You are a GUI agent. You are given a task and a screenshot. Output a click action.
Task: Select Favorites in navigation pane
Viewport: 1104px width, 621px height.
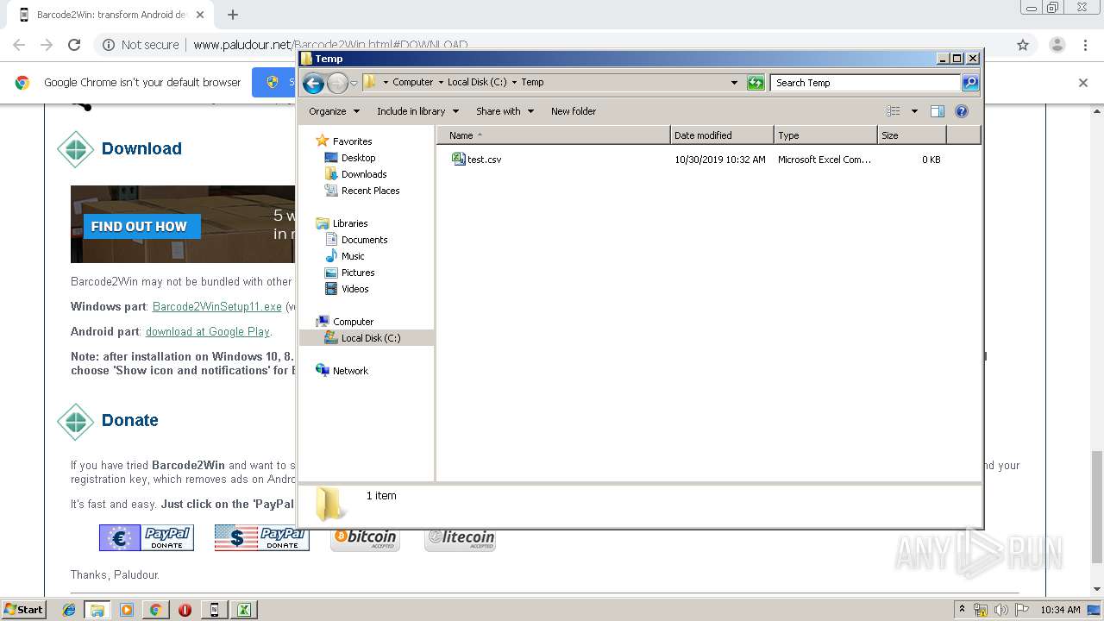[352, 141]
